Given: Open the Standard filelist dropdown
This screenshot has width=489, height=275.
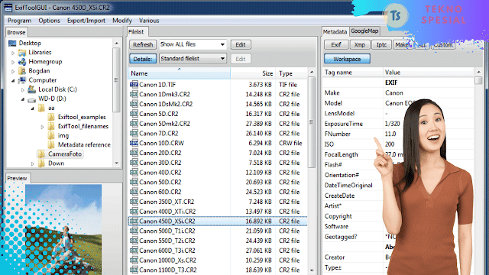Looking at the screenshot, I should [x=193, y=58].
